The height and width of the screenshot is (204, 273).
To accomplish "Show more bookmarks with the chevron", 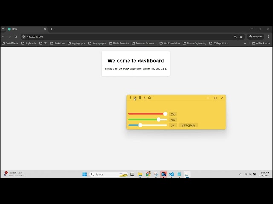I will [x=245, y=43].
